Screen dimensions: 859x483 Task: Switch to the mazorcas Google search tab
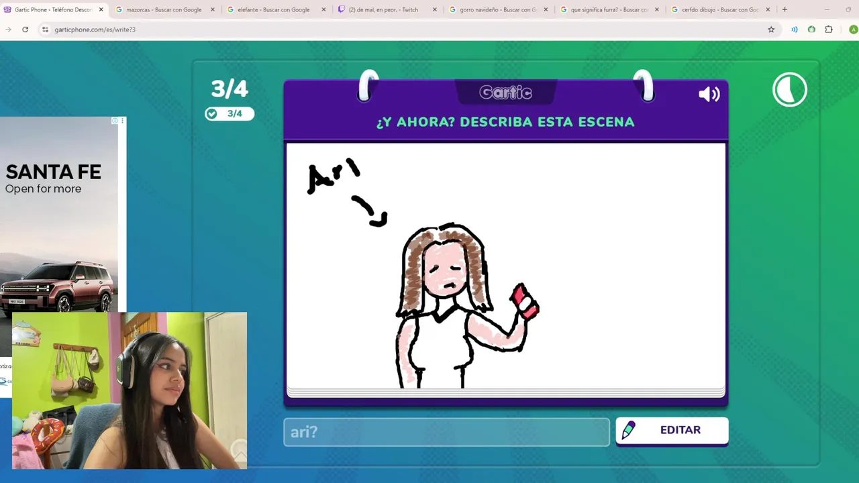pyautogui.click(x=165, y=9)
